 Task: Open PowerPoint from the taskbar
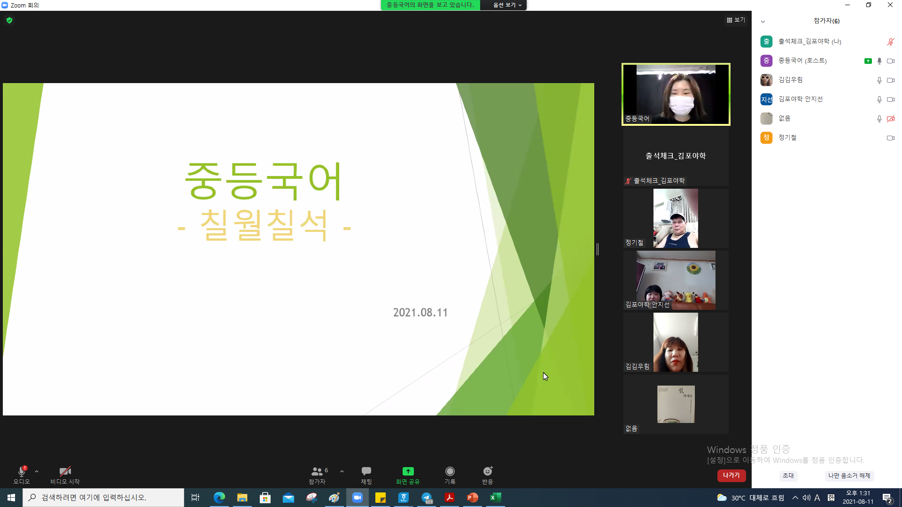point(472,498)
